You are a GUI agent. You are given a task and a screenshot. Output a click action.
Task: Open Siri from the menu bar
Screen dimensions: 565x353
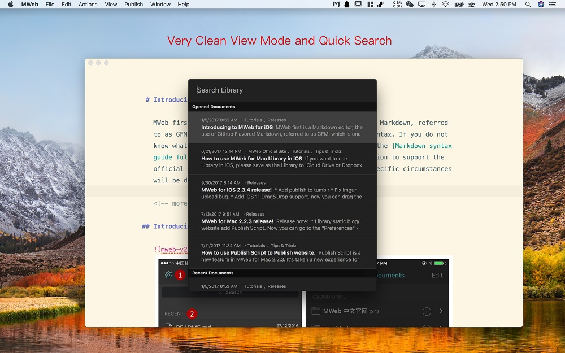click(541, 5)
